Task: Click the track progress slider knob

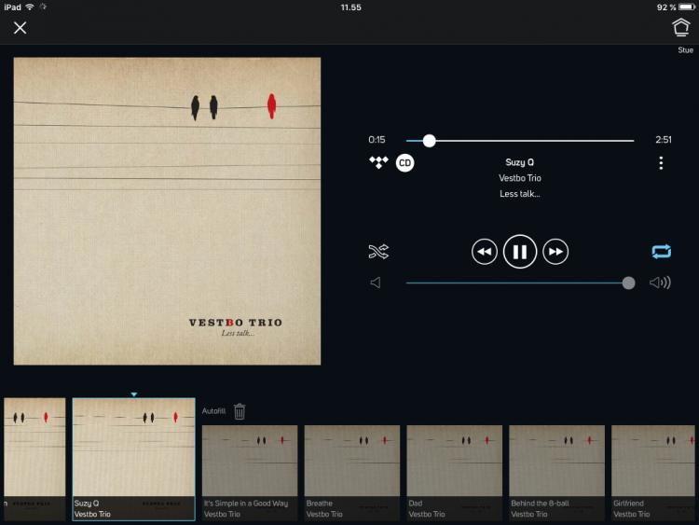Action: point(429,141)
